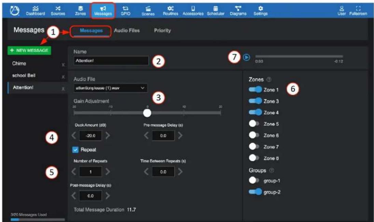The image size is (374, 222).
Task: Enable the Zone 5 toggle
Action: [254, 124]
